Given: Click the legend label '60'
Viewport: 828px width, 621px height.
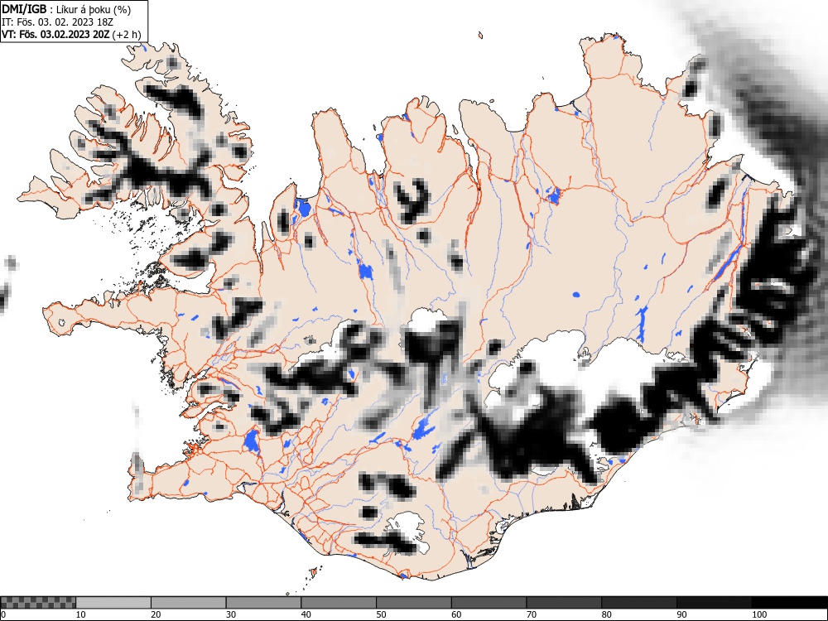Looking at the screenshot, I should (x=455, y=614).
